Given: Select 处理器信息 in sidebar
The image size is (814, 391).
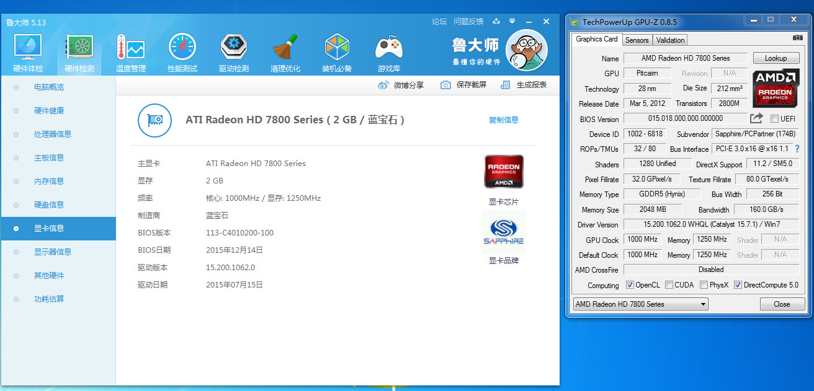Looking at the screenshot, I should (x=58, y=134).
